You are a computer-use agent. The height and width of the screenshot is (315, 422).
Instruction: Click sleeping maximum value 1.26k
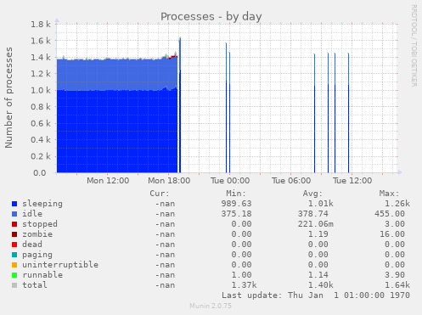[397, 204]
